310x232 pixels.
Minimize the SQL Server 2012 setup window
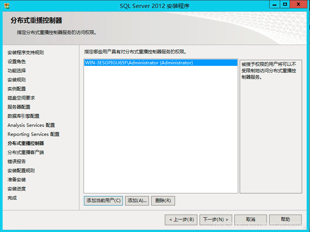[274, 5]
